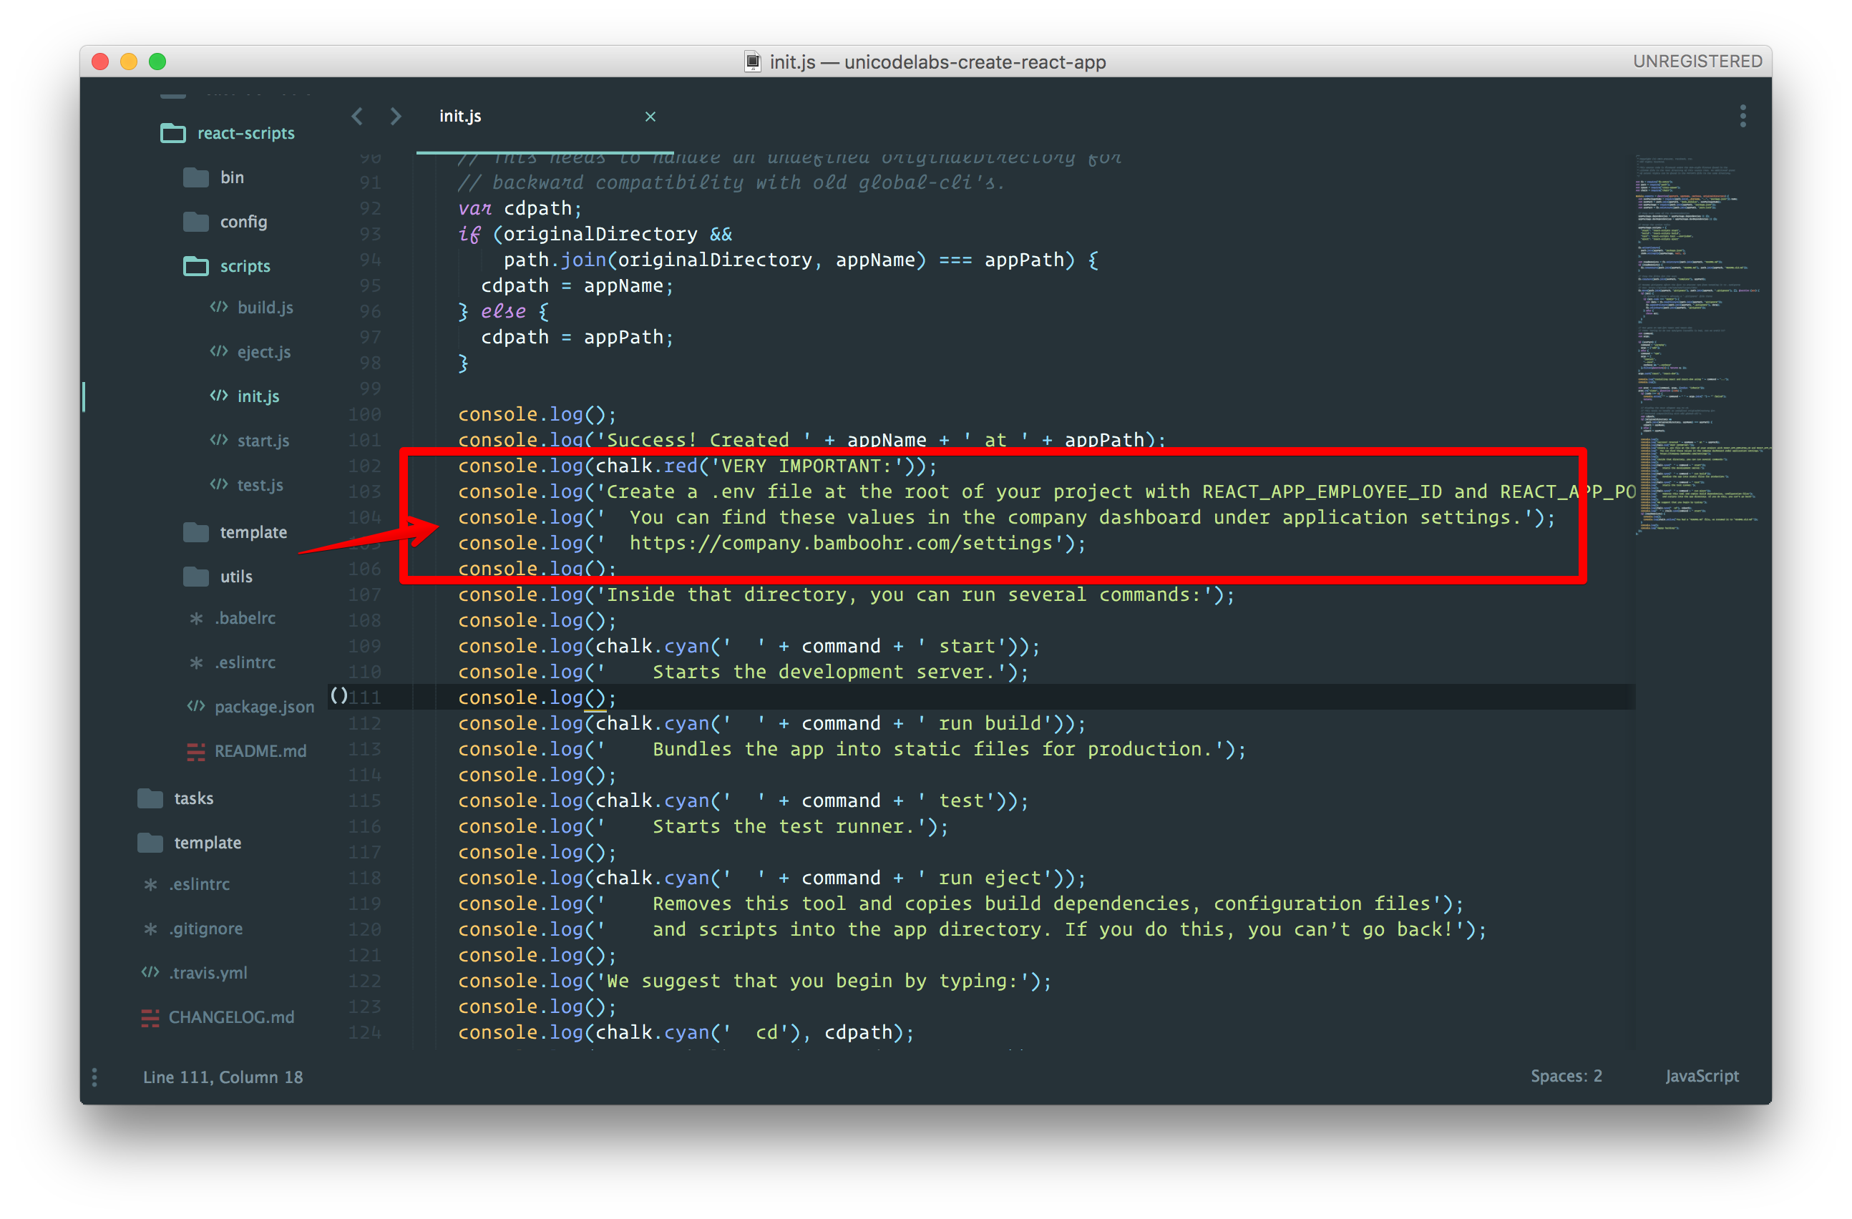
Task: Click the status bar three-dot panel icon
Action: [95, 1077]
